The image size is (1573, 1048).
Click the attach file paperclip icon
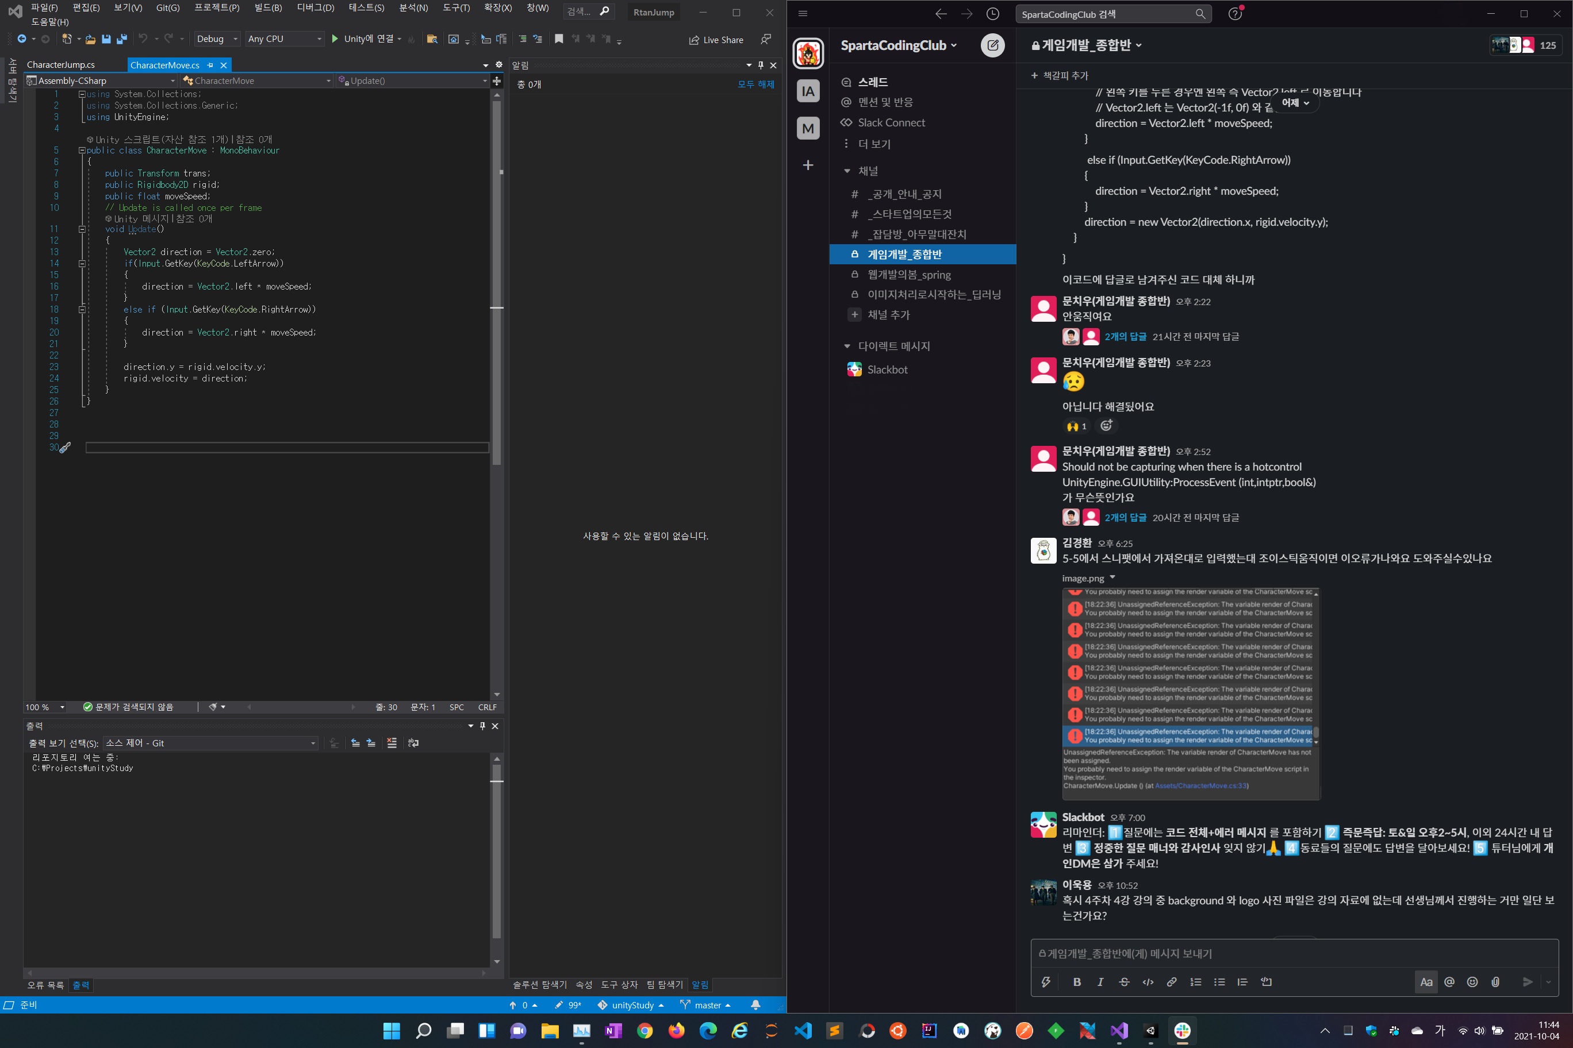(1495, 982)
